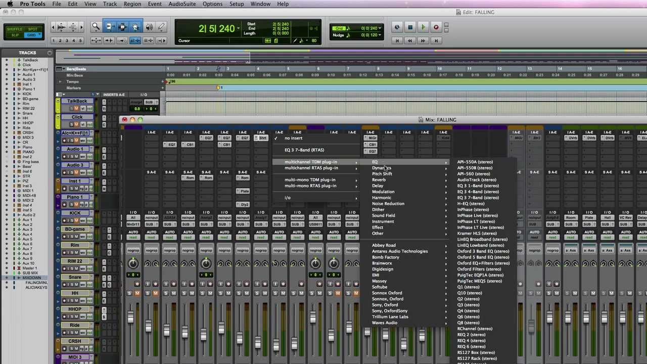Click the Online button beside Stop

tap(397, 27)
